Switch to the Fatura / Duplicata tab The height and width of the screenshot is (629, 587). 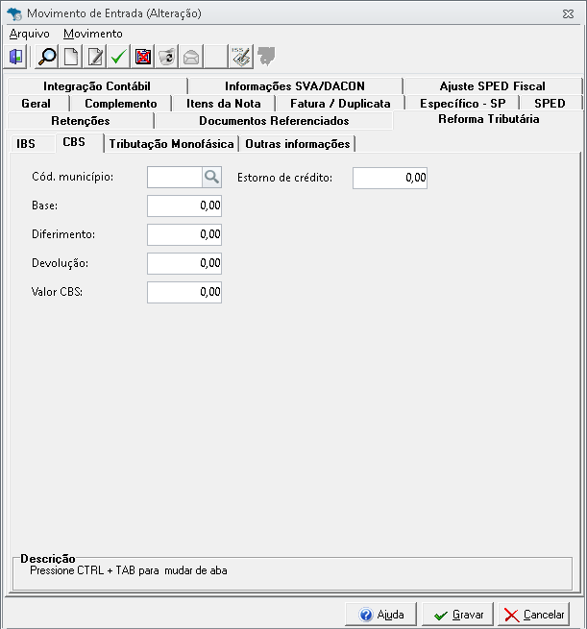click(340, 104)
